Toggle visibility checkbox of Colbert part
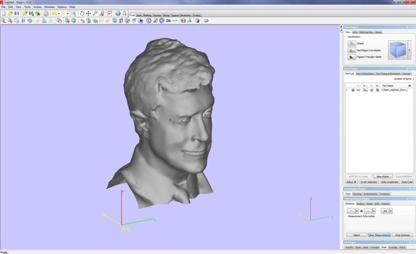The width and height of the screenshot is (416, 254). (x=353, y=90)
